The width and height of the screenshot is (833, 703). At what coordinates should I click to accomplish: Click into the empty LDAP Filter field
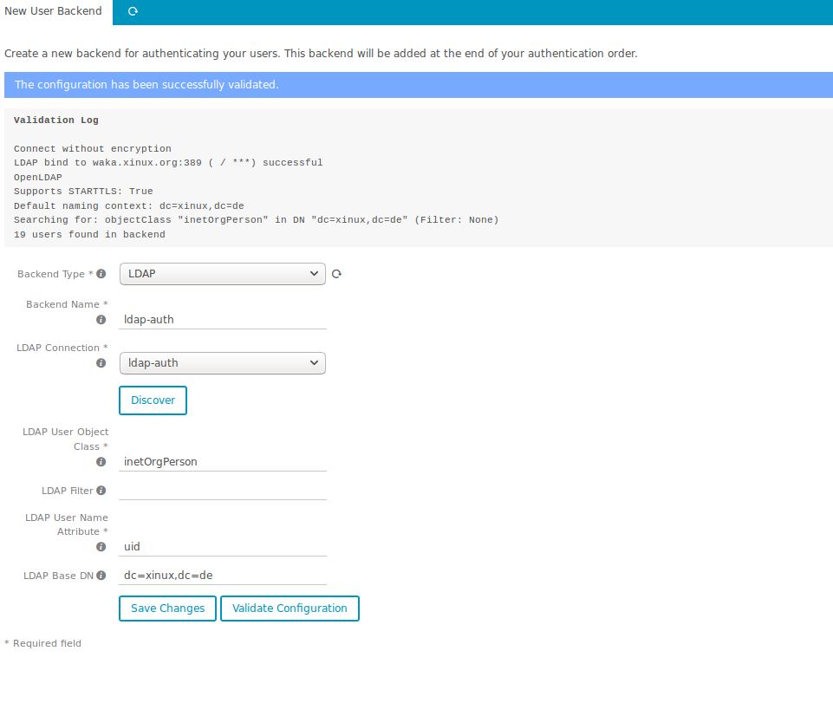[x=222, y=490]
